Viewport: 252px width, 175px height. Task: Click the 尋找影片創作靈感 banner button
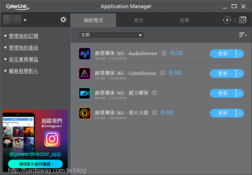pos(35,164)
